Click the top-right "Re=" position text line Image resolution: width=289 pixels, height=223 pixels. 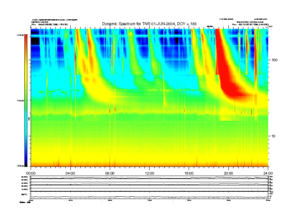pyautogui.click(x=250, y=24)
